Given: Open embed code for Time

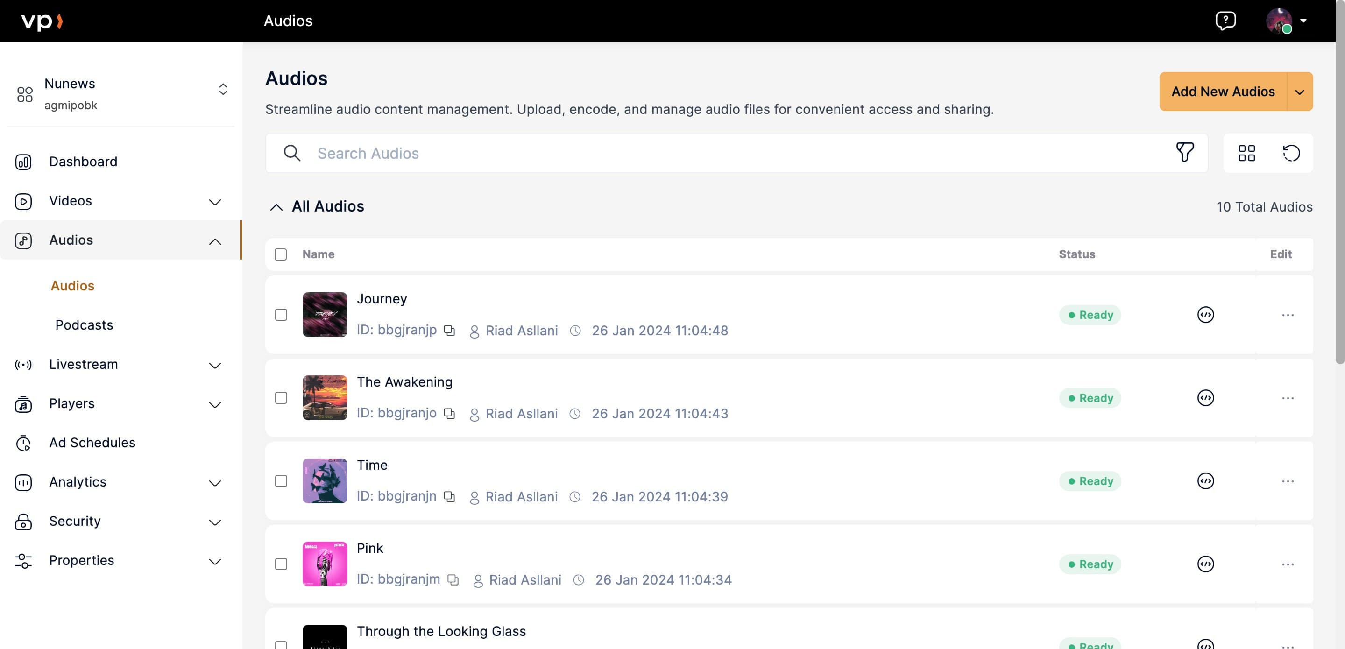Looking at the screenshot, I should click(1205, 480).
